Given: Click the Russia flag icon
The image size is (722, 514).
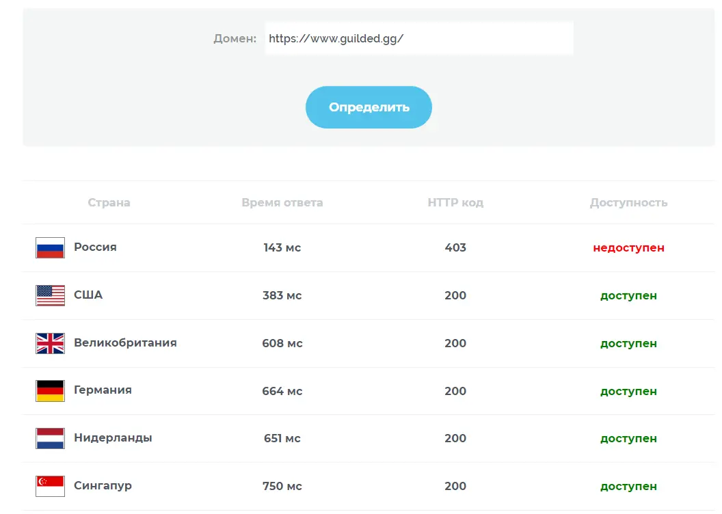Looking at the screenshot, I should (50, 247).
